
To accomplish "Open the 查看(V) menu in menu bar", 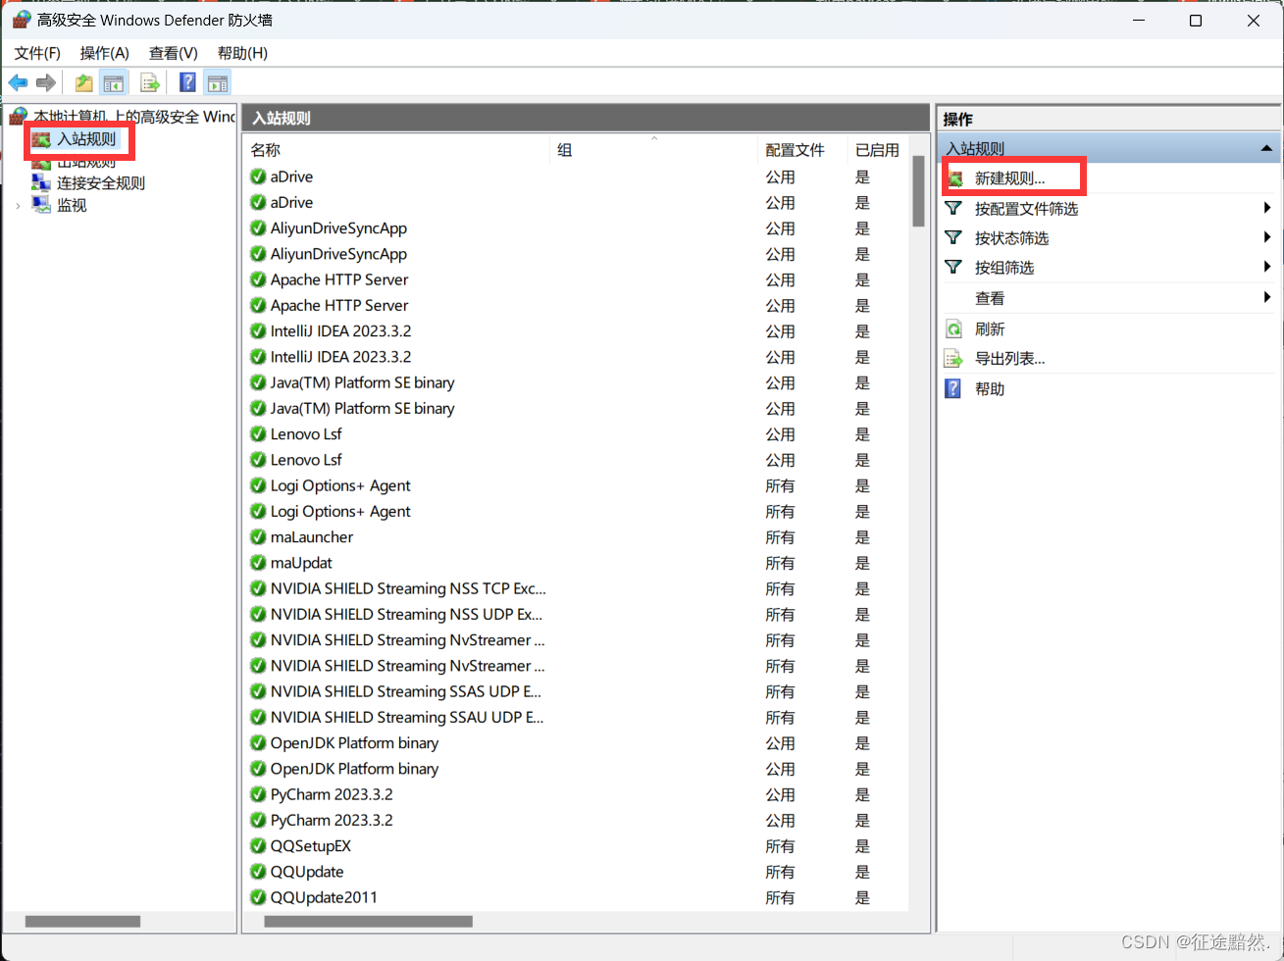I will tap(174, 53).
